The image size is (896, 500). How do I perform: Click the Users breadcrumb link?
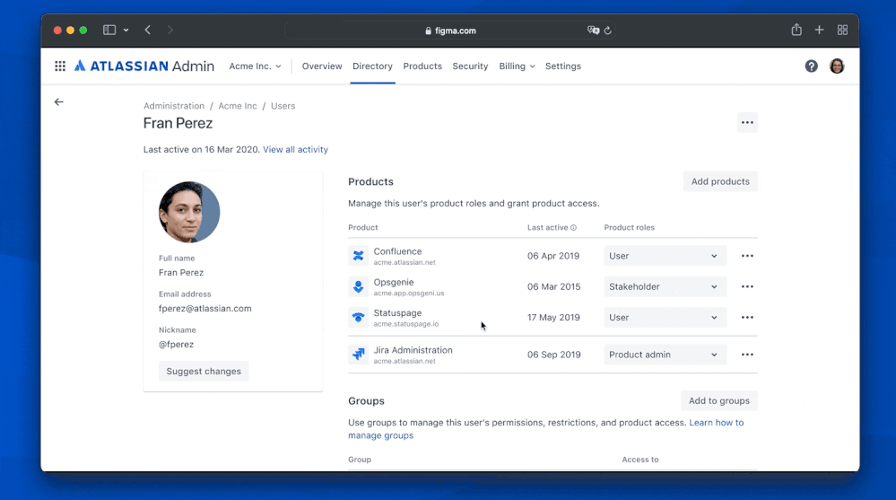coord(283,106)
